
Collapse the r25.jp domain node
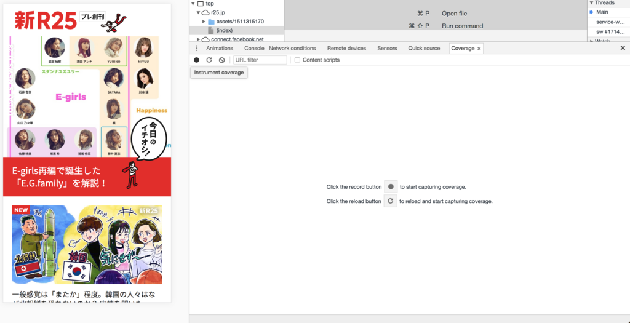[x=198, y=12]
